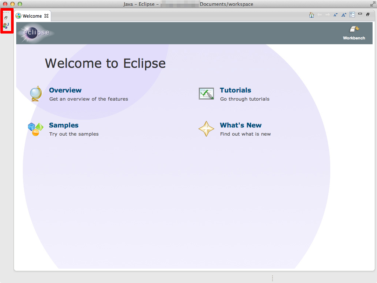Click the grayed forward arrow in Welcome toolbar

pos(327,15)
